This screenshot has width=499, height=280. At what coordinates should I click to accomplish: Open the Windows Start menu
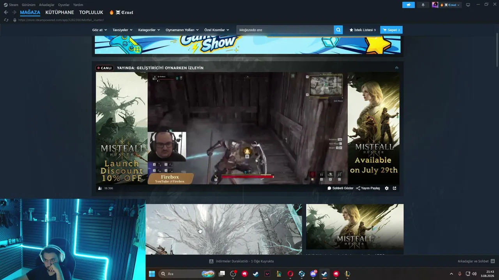[x=152, y=274]
